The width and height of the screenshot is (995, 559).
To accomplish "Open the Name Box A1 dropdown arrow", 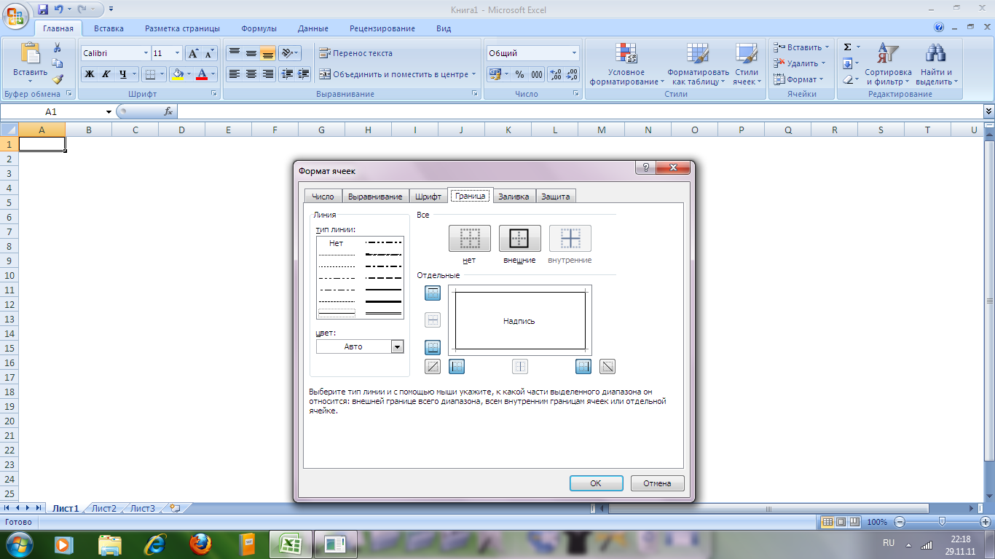I will click(x=109, y=111).
